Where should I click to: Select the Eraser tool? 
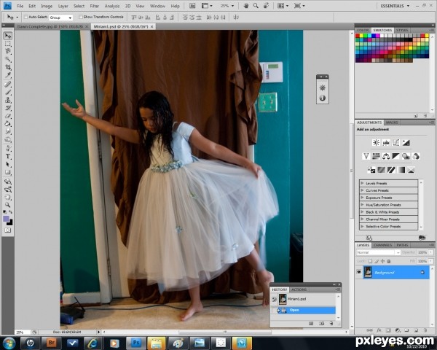point(8,116)
